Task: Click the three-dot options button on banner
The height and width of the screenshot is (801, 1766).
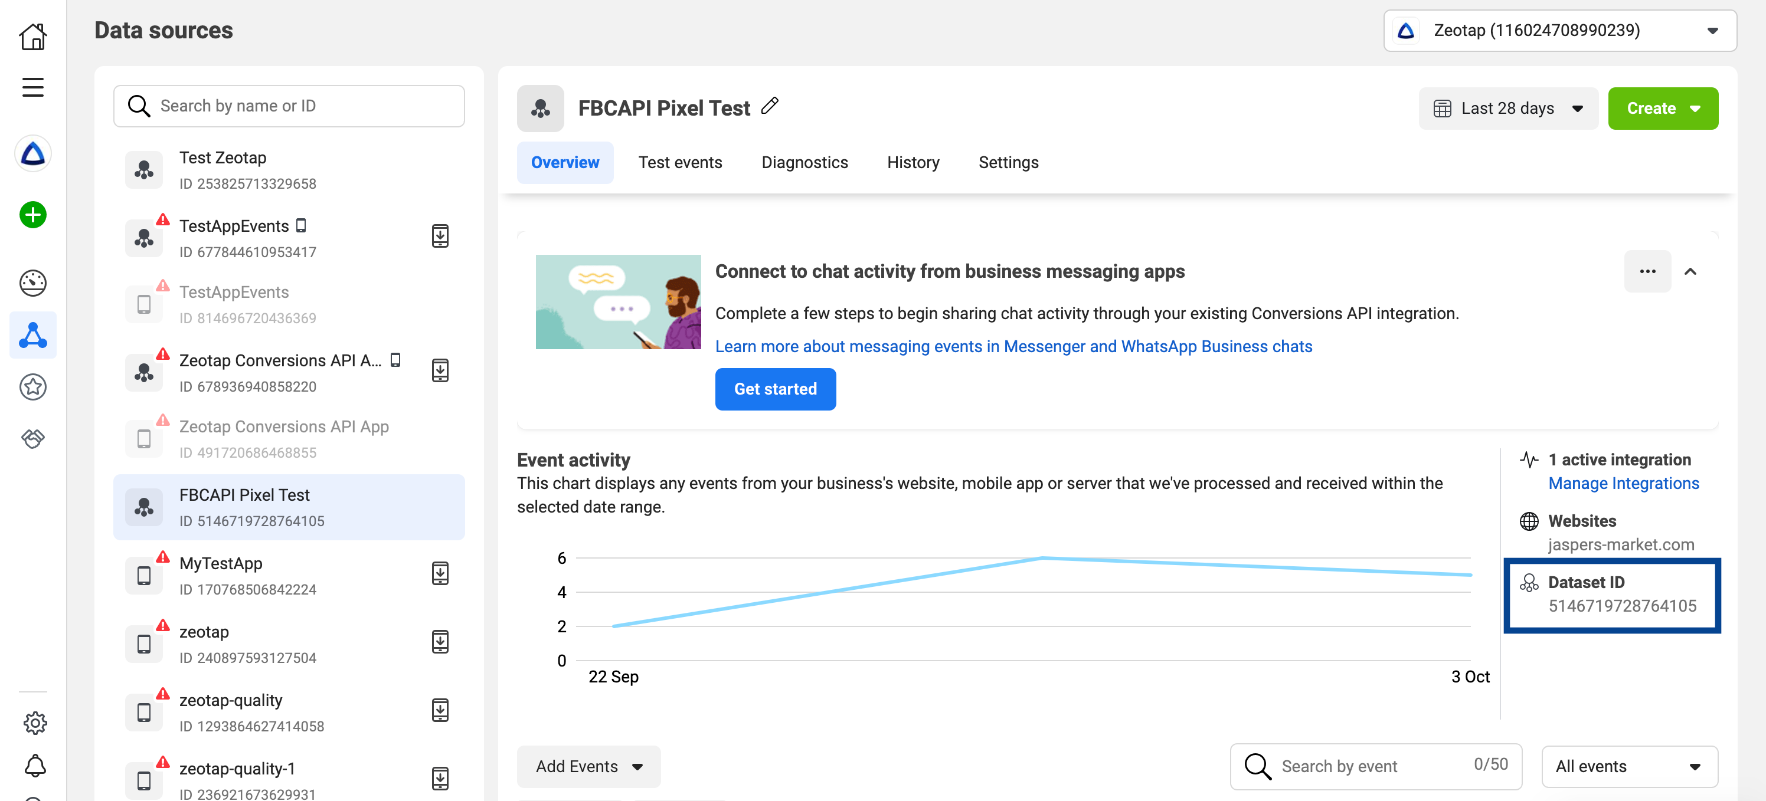Action: click(x=1647, y=271)
